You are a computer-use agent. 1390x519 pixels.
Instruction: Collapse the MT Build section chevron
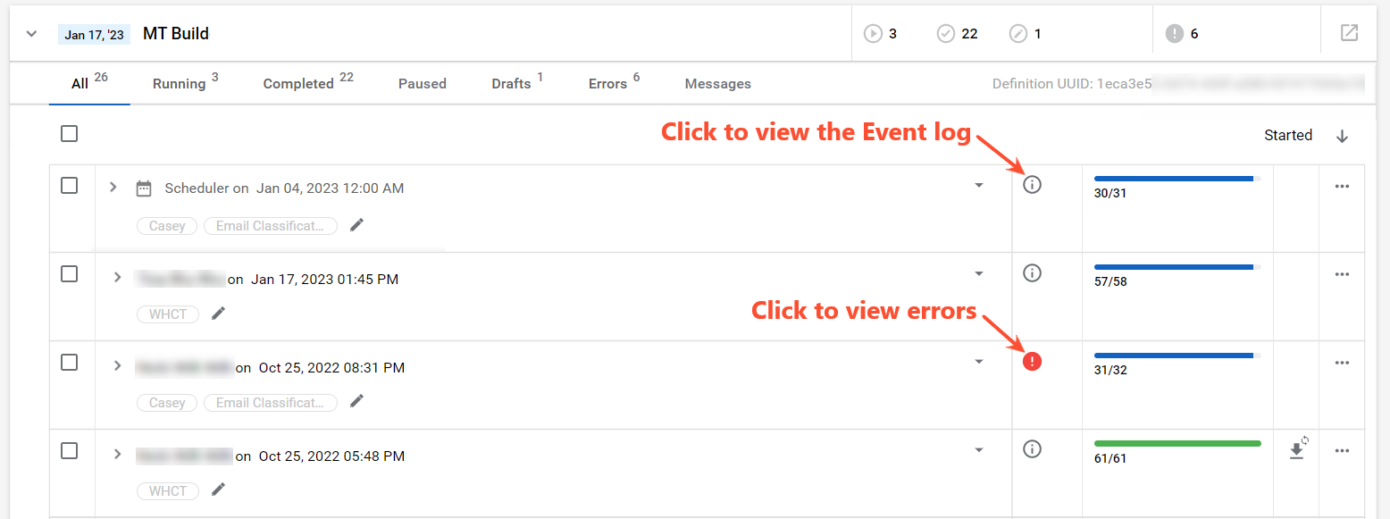click(32, 34)
